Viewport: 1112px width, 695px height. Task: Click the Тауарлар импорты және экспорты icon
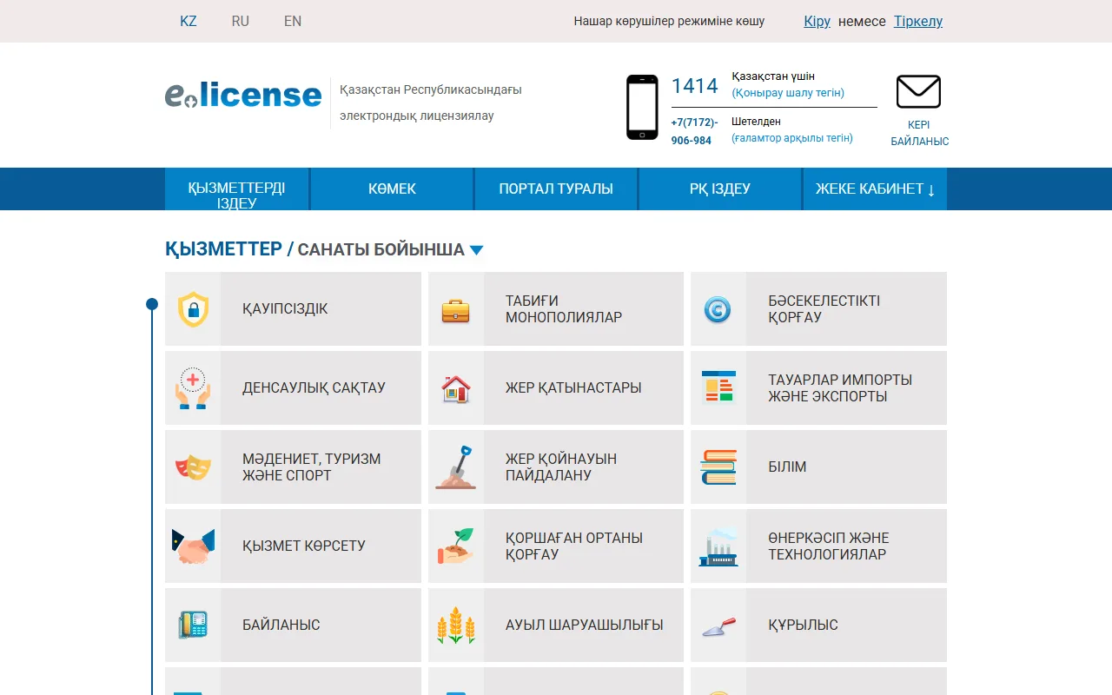[718, 387]
